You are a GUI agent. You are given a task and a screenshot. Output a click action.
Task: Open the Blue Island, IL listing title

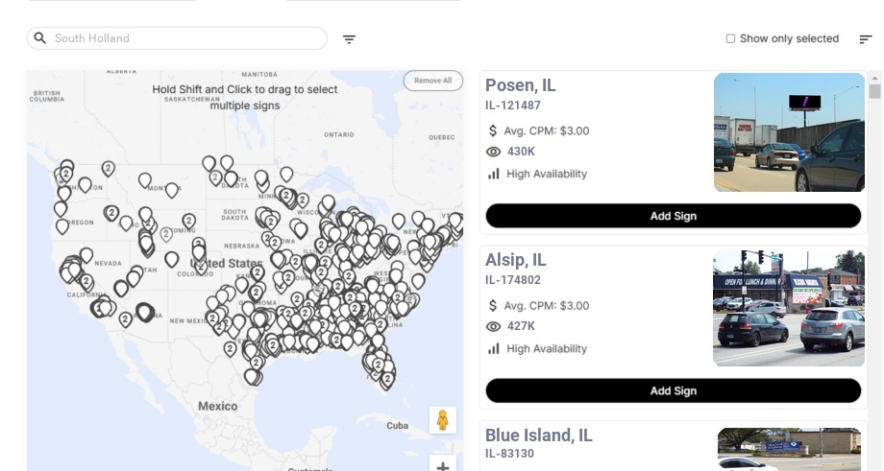[538, 436]
